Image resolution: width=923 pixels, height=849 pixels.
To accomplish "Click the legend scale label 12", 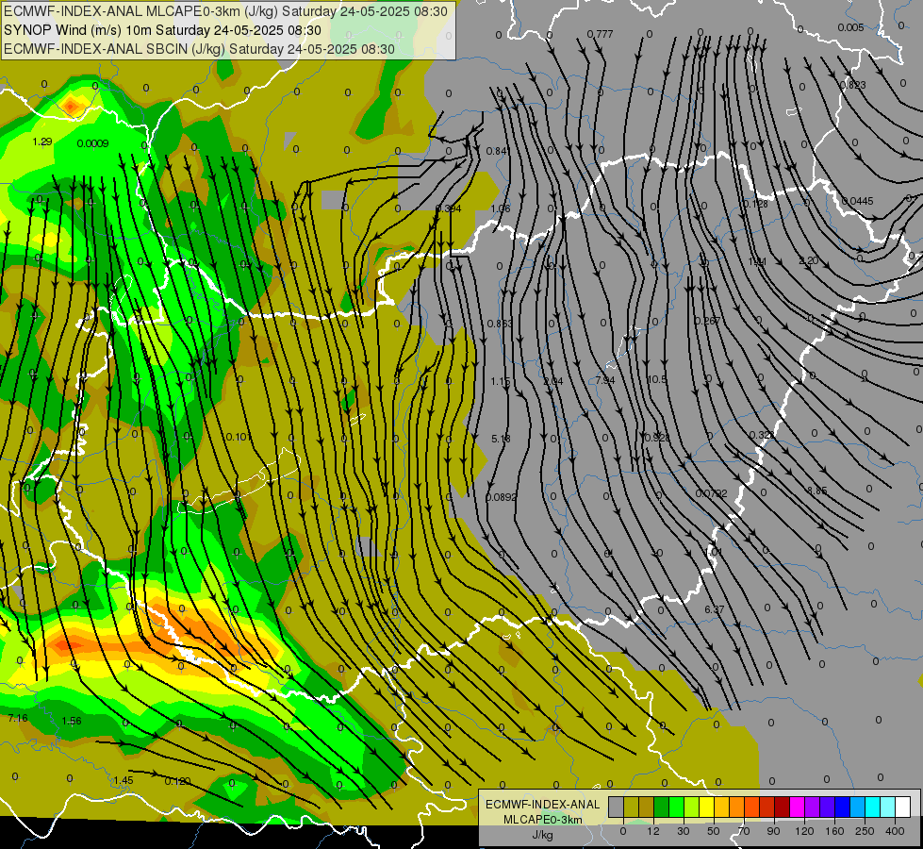I will point(653,831).
